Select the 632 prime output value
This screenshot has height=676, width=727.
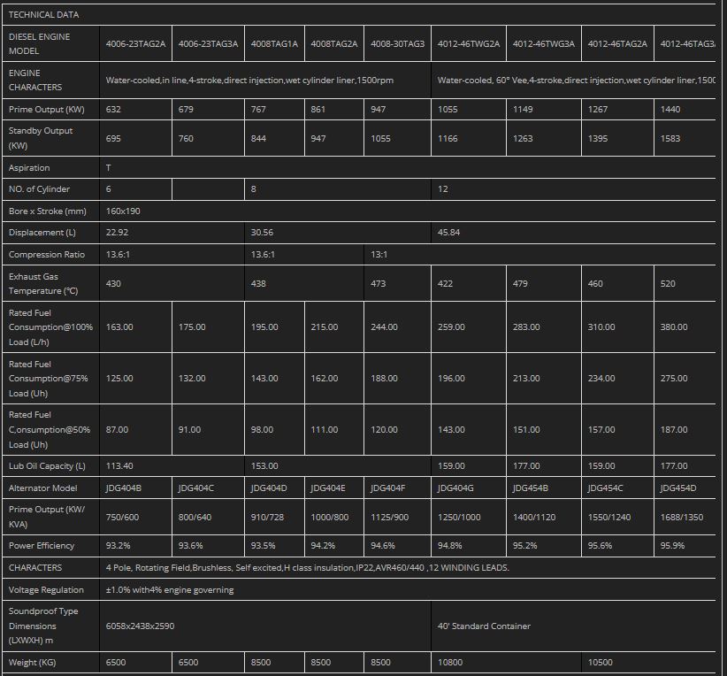click(x=113, y=110)
